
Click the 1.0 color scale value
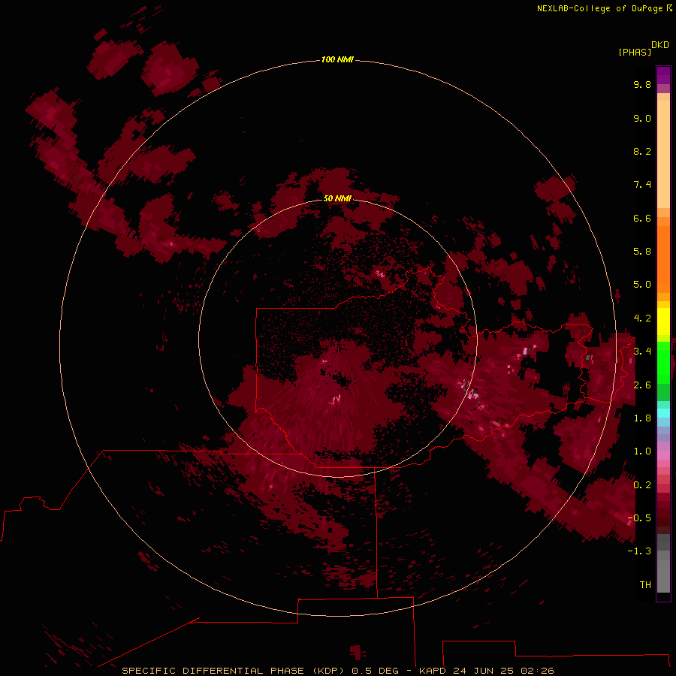coord(642,451)
